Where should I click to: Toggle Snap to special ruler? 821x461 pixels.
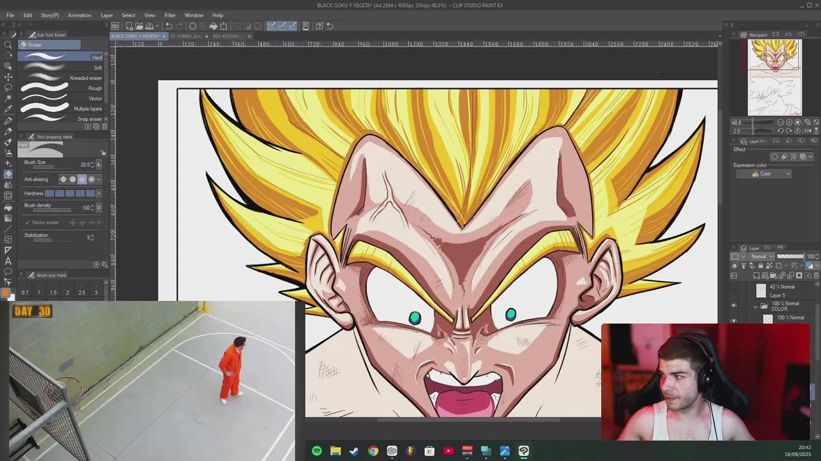coord(282,26)
